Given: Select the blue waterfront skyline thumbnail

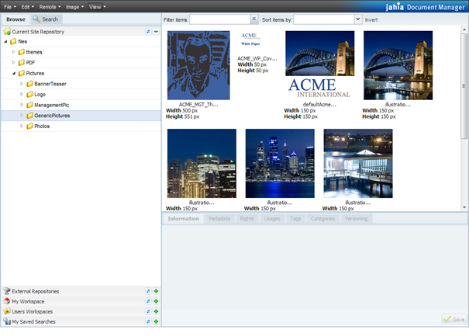Looking at the screenshot, I should click(280, 164).
